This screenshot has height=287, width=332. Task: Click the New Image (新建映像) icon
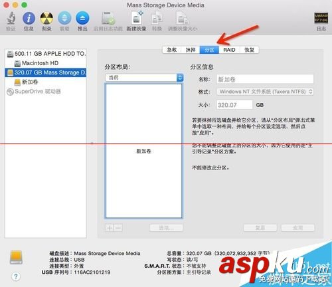point(137,18)
